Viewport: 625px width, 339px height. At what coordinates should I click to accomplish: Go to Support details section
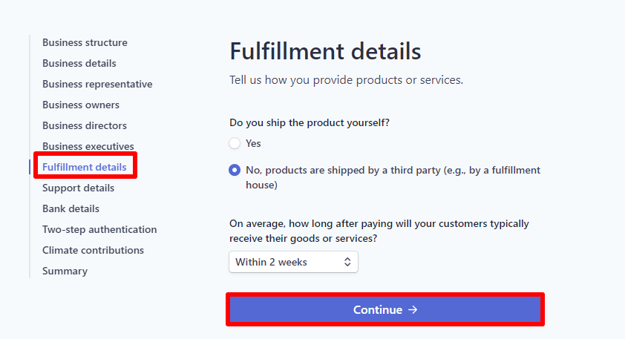(x=79, y=188)
